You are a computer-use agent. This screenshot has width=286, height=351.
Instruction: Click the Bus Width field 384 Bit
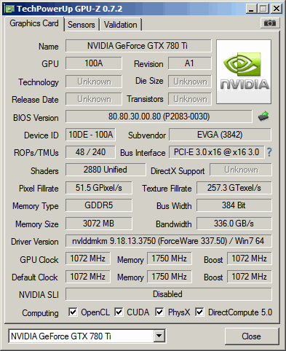tap(234, 205)
